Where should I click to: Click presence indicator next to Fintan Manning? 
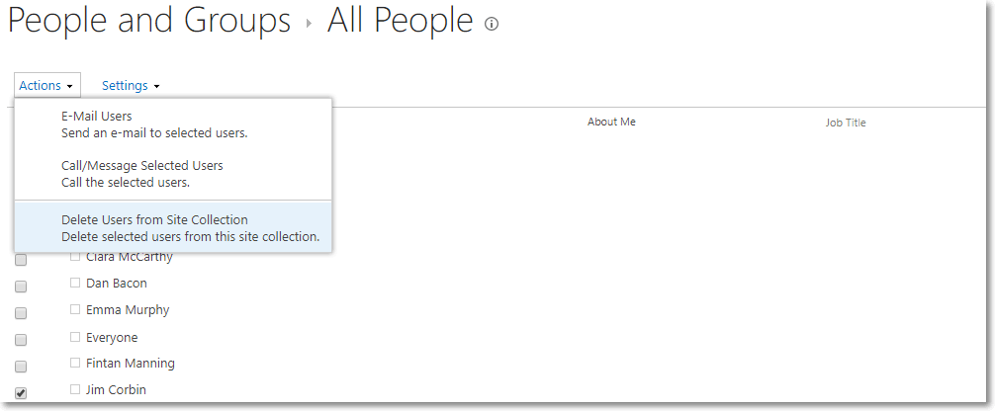coord(75,364)
